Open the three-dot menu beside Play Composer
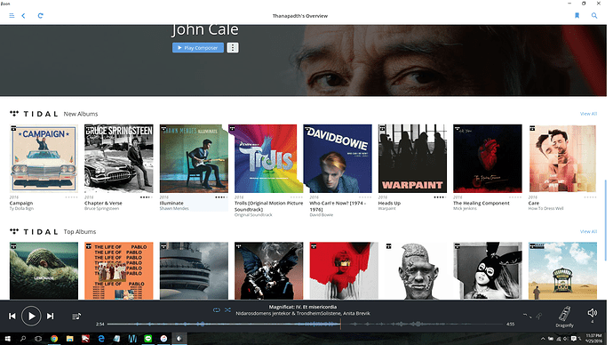The width and height of the screenshot is (613, 345). [233, 48]
